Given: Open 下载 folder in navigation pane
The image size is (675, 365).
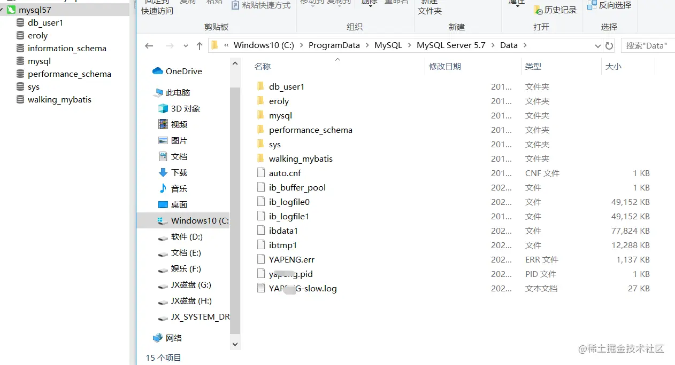Looking at the screenshot, I should (173, 172).
